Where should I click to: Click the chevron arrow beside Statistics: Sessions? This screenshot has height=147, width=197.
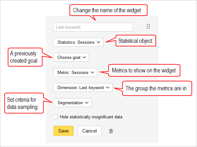point(99,42)
